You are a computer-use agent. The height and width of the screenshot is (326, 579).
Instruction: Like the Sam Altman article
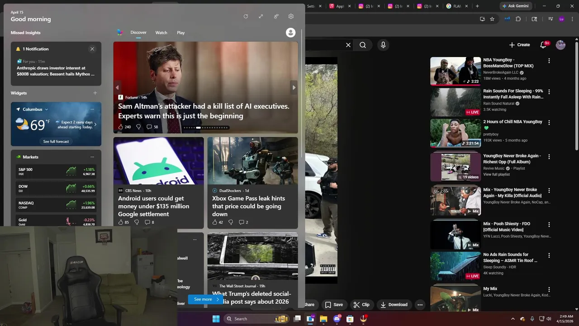pyautogui.click(x=121, y=127)
